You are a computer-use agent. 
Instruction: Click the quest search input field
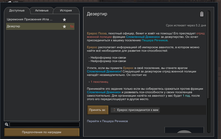(x=44, y=124)
